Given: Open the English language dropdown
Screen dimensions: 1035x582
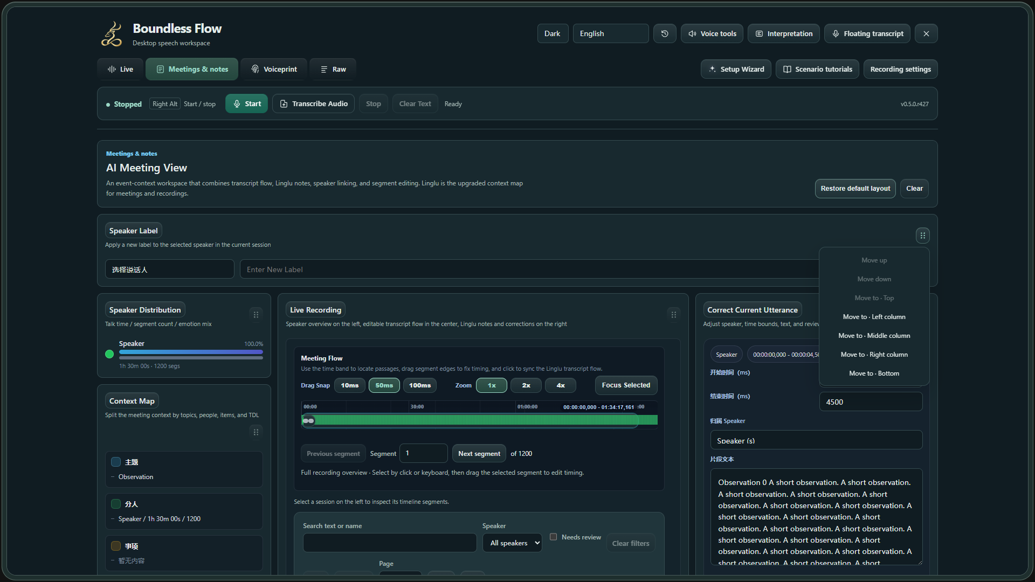Looking at the screenshot, I should [x=611, y=33].
